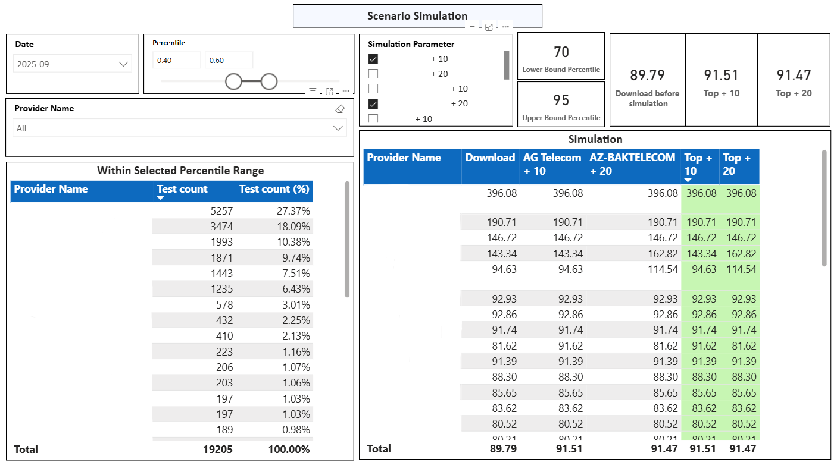Click the Simulation table vertical scrollbar
The height and width of the screenshot is (462, 837).
tap(824, 208)
